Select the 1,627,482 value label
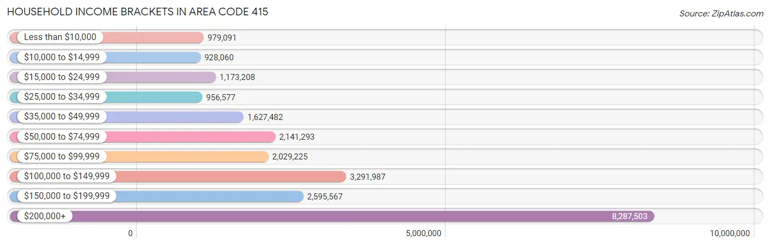The image size is (770, 246). 265,117
